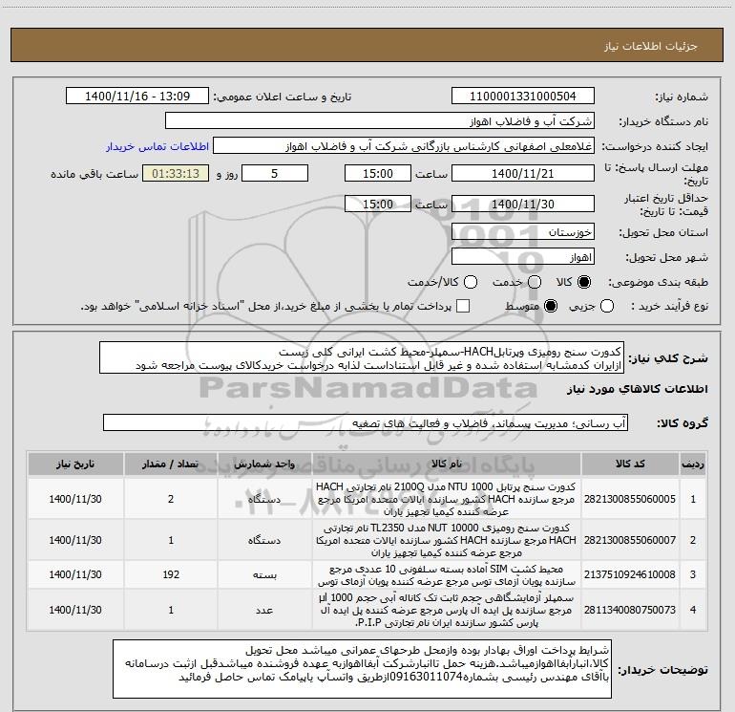Click product code 2821300855060007
Screen dimensions: 735x712
click(630, 540)
